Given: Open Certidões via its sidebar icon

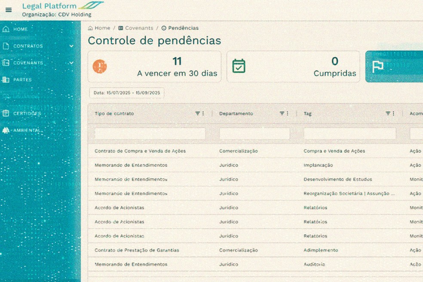Looking at the screenshot, I should [x=5, y=113].
